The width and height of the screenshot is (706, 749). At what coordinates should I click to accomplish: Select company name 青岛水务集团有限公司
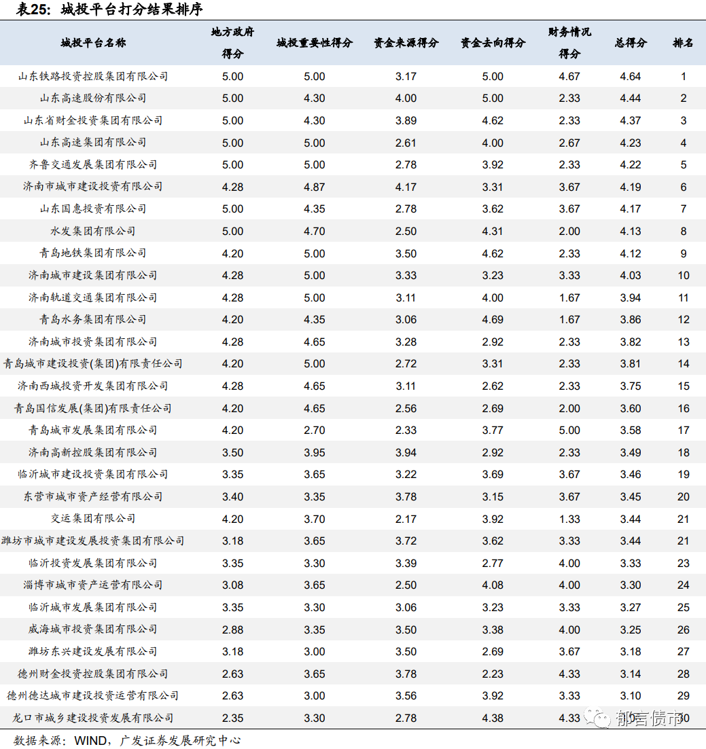pos(93,320)
